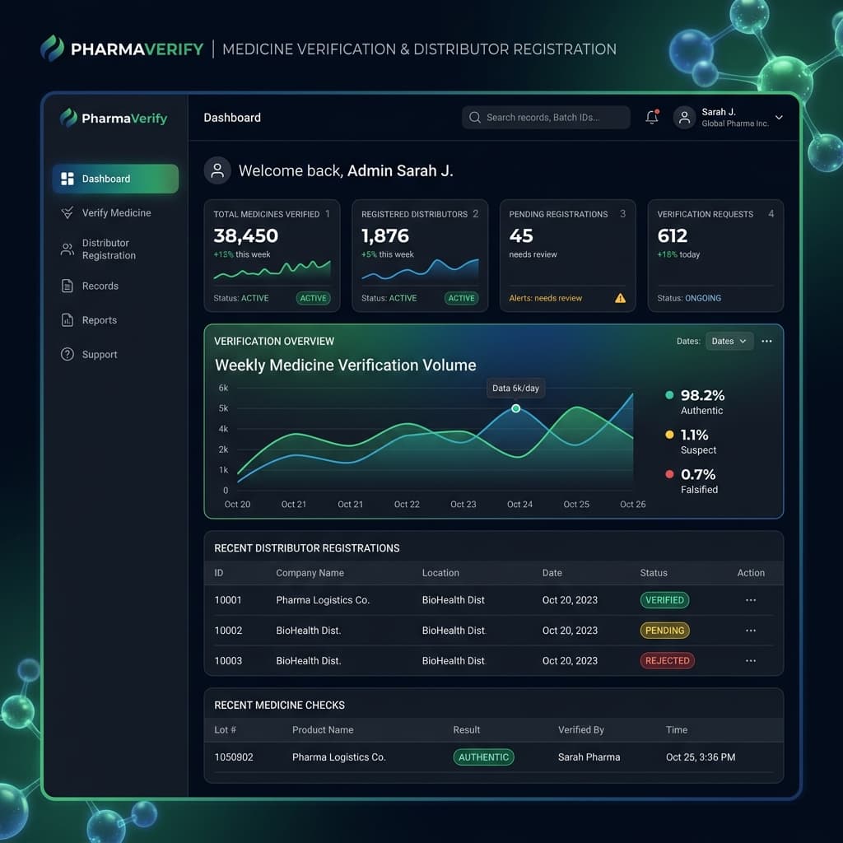
Task: Click ACTIVE badge on Registered Distributors card
Action: pyautogui.click(x=461, y=298)
